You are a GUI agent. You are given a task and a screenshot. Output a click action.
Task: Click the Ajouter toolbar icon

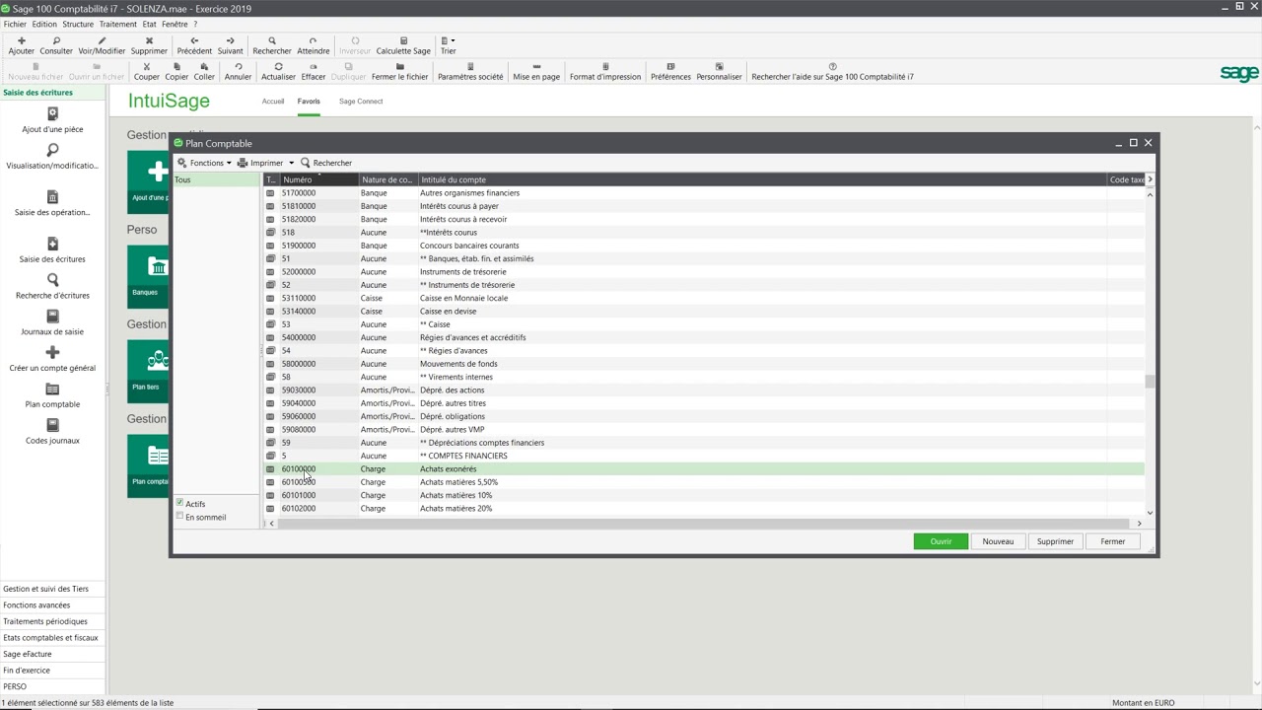click(x=21, y=46)
